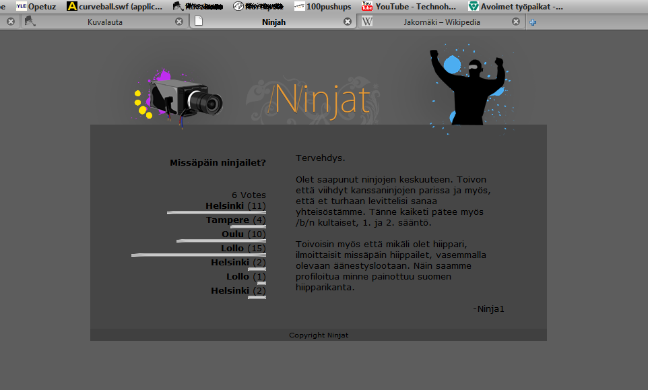Image resolution: width=648 pixels, height=390 pixels.
Task: Switch to the Kuvalauta tab
Action: [x=104, y=22]
